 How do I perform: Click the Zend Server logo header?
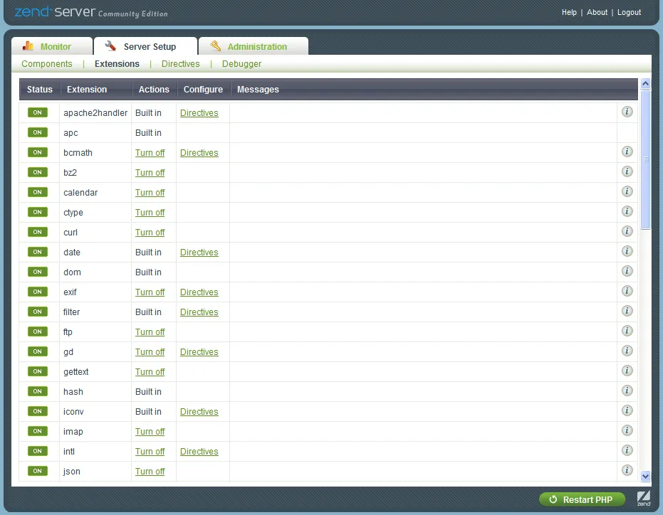coord(91,12)
